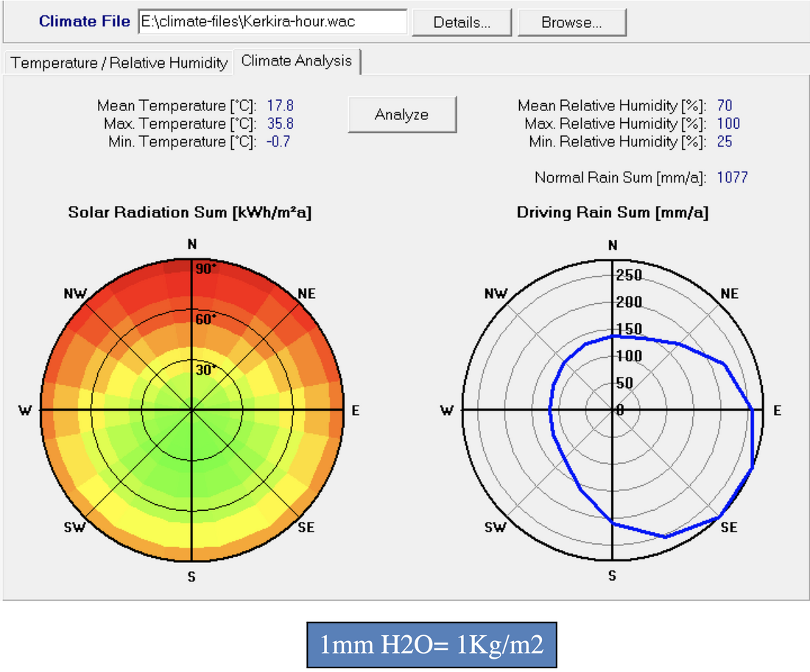
Task: Open the Browse... file dialog
Action: pos(571,22)
